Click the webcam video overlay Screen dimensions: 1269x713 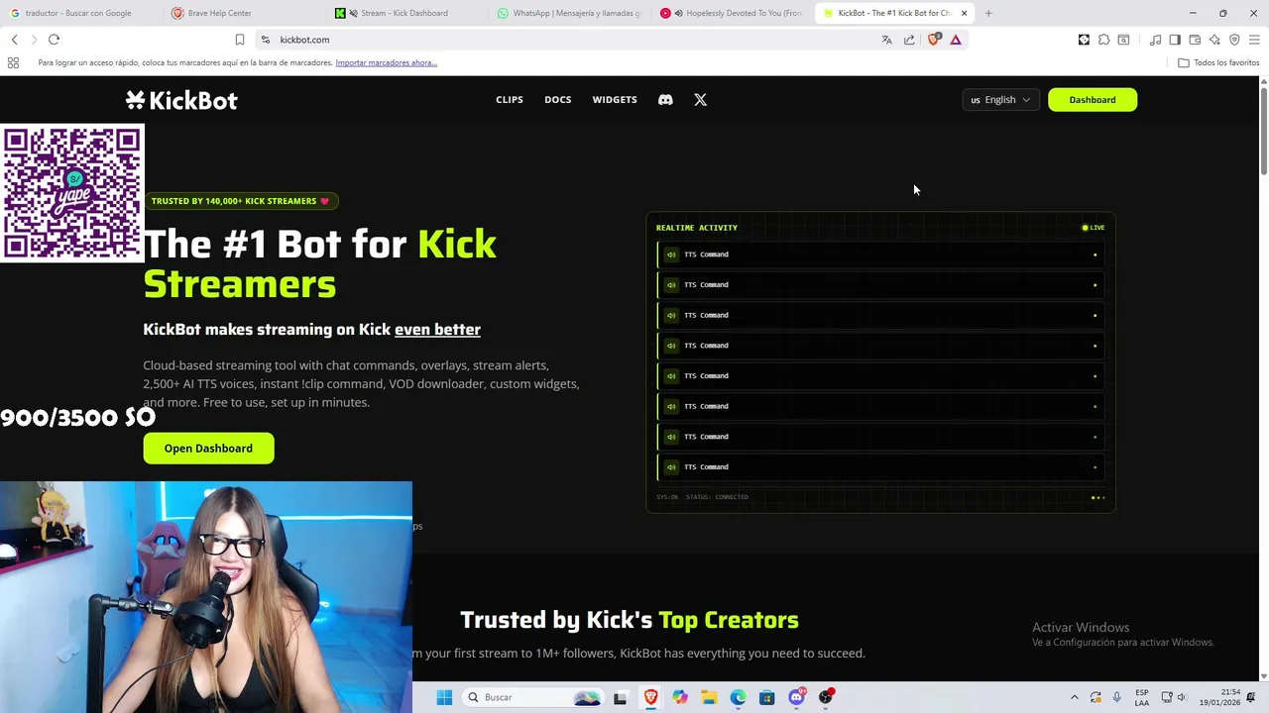[206, 597]
